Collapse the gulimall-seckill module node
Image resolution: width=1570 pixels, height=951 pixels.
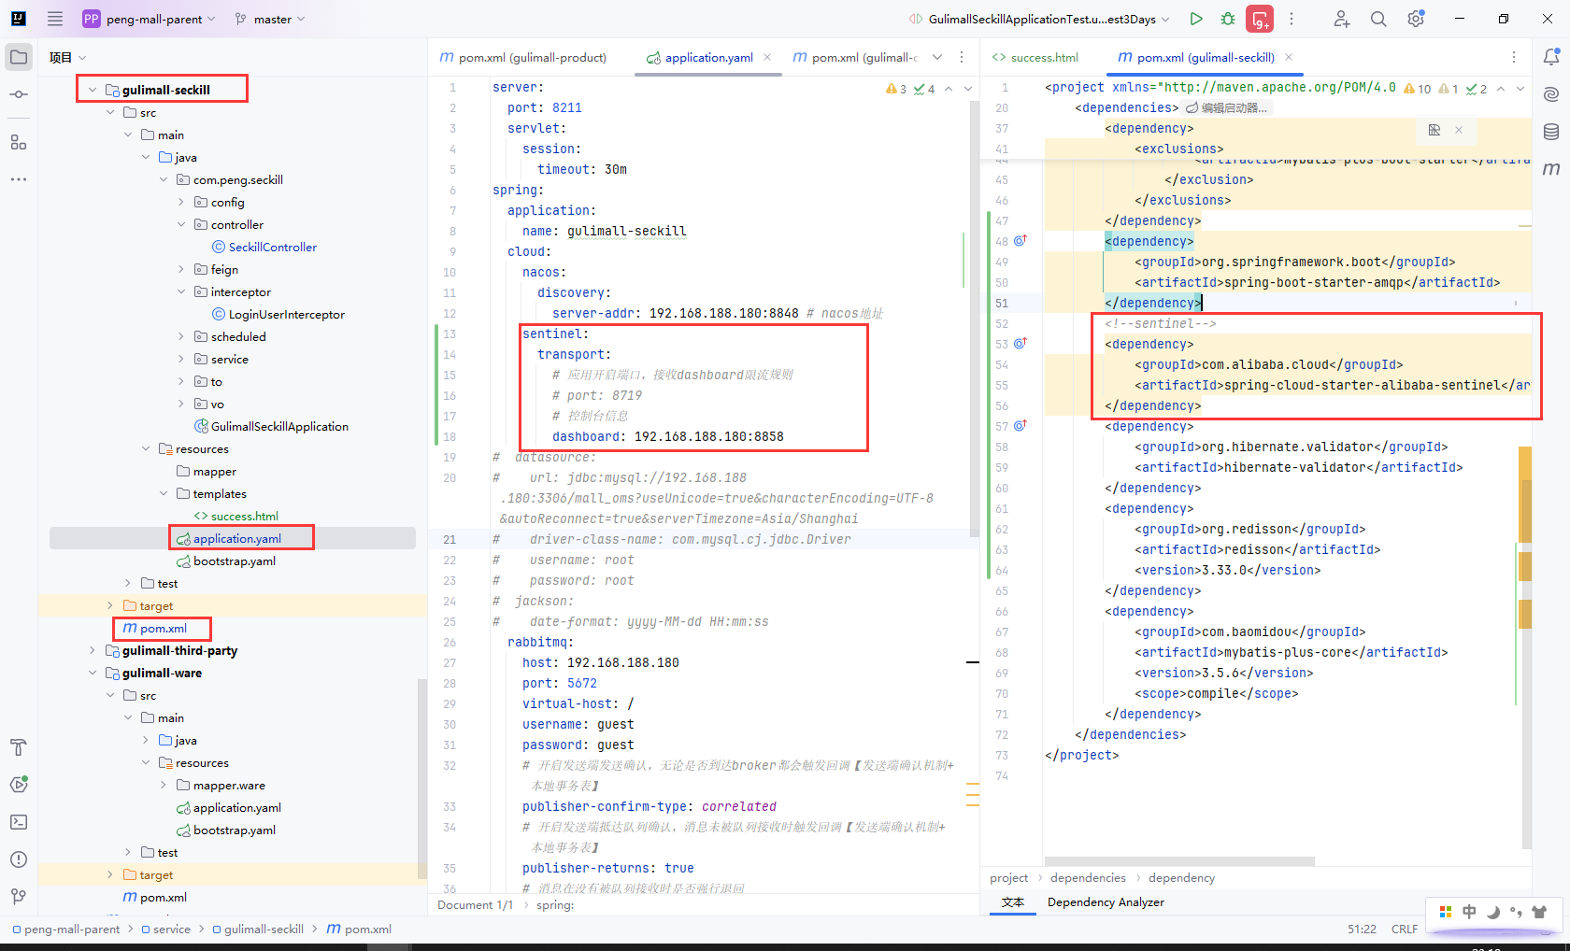point(93,90)
